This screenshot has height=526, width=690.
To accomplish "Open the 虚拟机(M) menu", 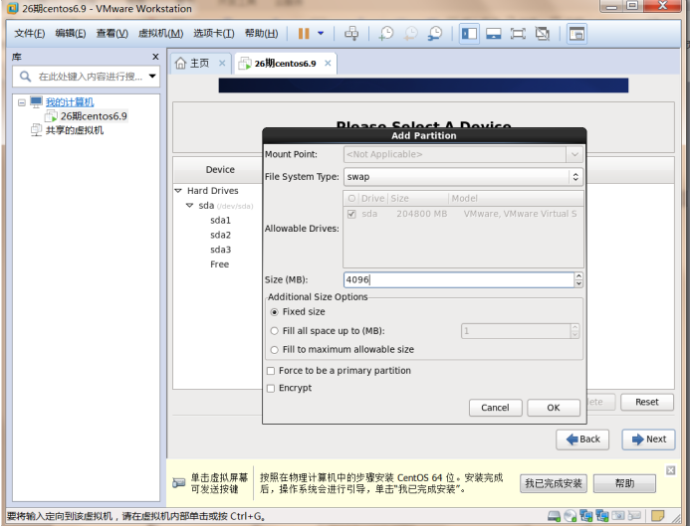I will [x=160, y=34].
